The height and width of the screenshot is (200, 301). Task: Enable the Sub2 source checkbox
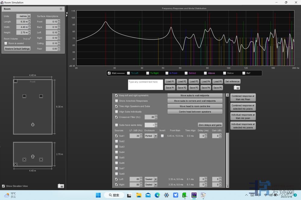click(117, 141)
